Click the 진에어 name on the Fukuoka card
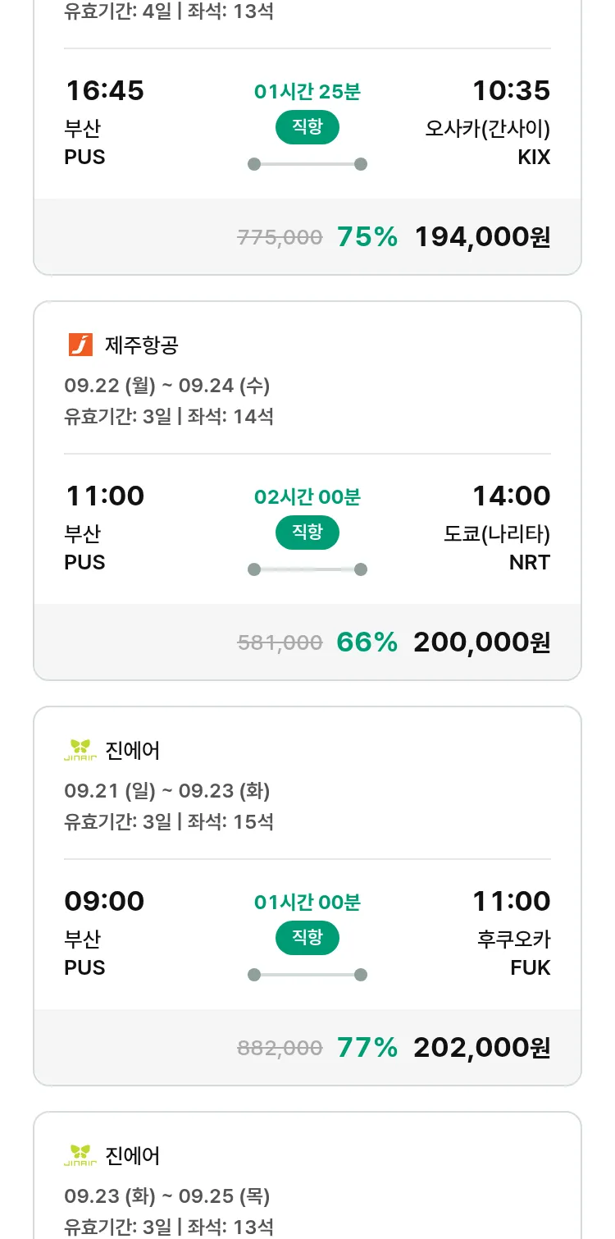The width and height of the screenshot is (615, 1239). tap(133, 751)
